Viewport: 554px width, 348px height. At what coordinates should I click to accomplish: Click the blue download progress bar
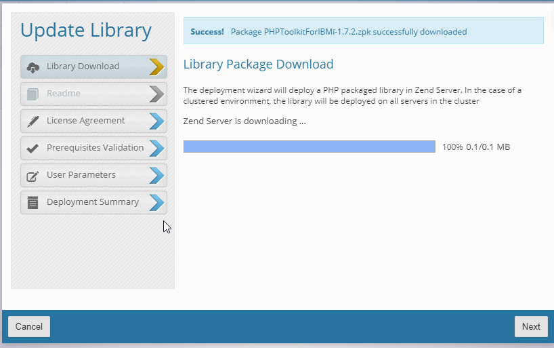[309, 147]
